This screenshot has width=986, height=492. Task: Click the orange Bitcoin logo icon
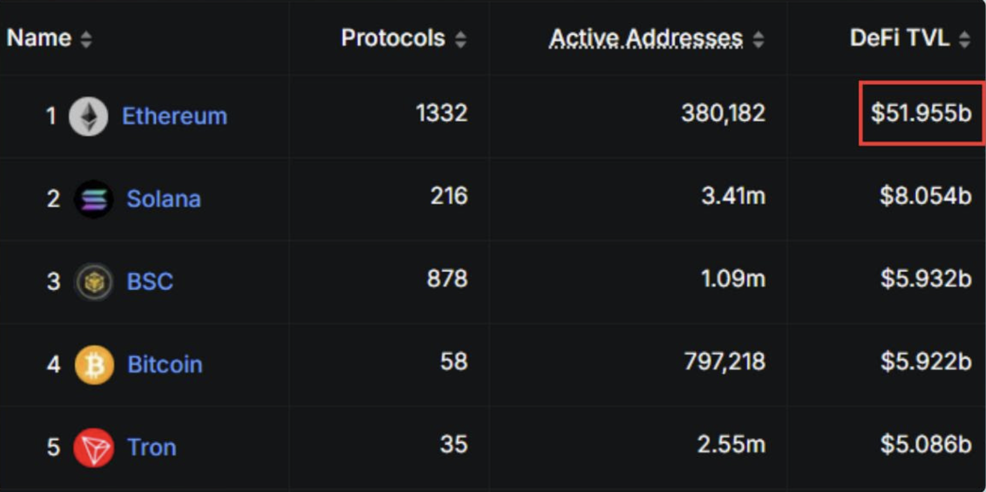click(x=94, y=364)
